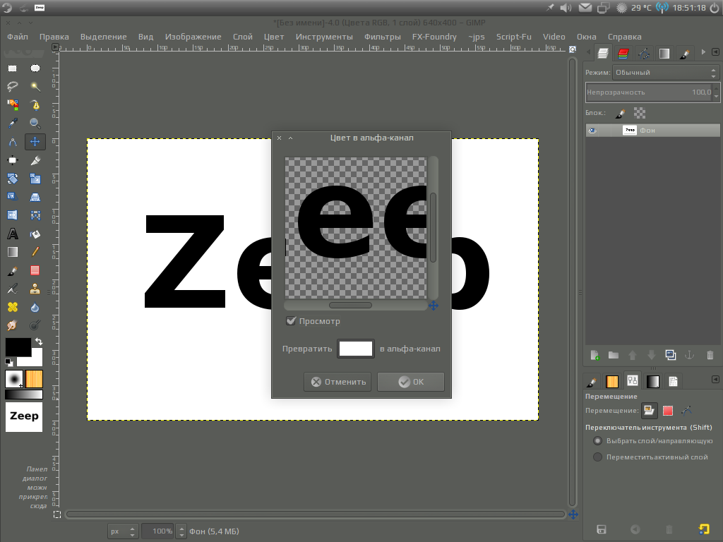Image resolution: width=723 pixels, height=542 pixels.
Task: Confirm the dialog with OK
Action: [x=411, y=382]
